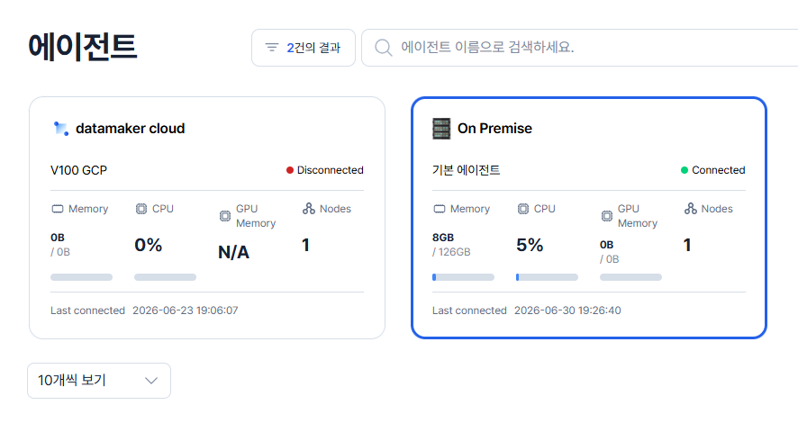Screen dimensions: 798x423
Task: Click the On Premise memory usage bar
Action: pos(463,277)
